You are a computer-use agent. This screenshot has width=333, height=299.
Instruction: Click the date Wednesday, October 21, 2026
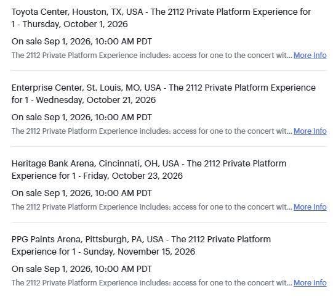[96, 100]
